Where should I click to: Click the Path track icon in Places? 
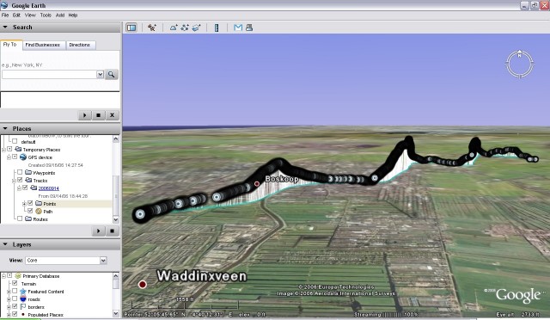pyautogui.click(x=39, y=211)
